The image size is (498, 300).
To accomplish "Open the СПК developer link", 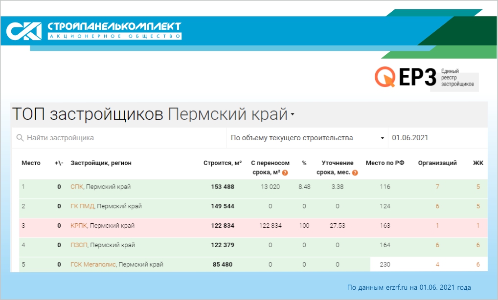I will tap(77, 187).
